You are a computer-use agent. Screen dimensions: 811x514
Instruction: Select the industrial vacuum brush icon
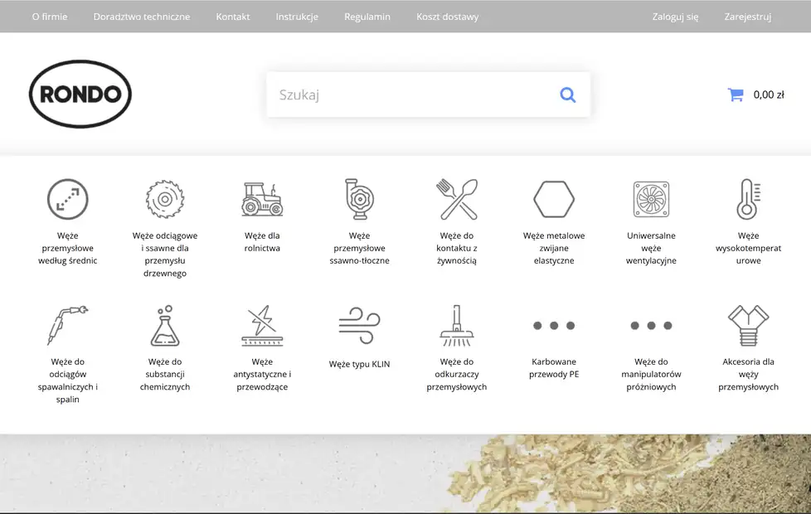pos(457,325)
